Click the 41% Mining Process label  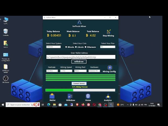coord(80,87)
